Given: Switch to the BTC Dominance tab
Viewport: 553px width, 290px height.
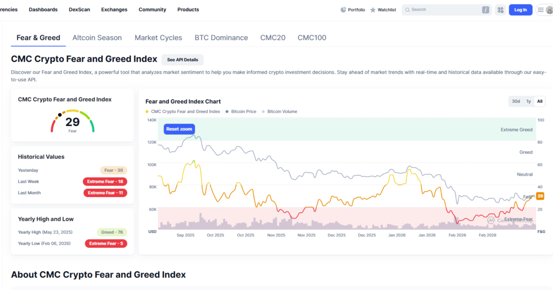Looking at the screenshot, I should pyautogui.click(x=221, y=38).
